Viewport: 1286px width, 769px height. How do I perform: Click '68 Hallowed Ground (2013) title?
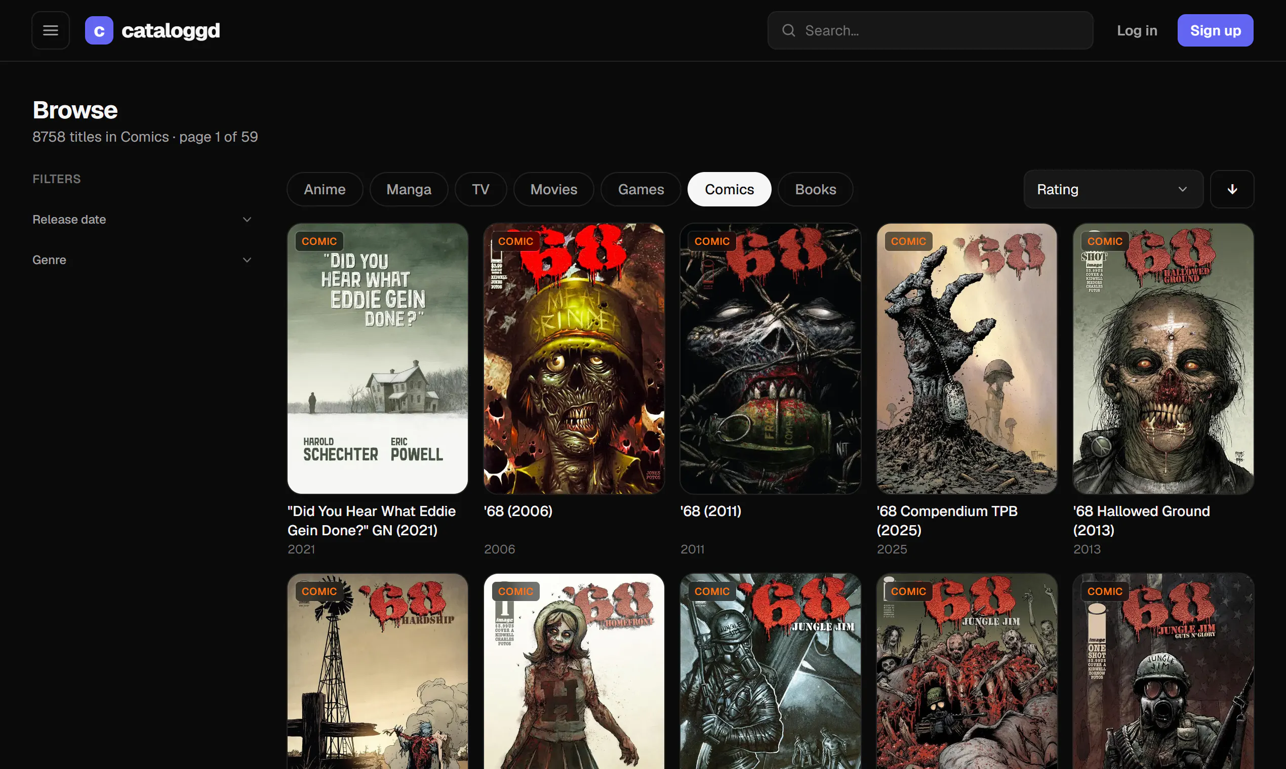click(1141, 521)
